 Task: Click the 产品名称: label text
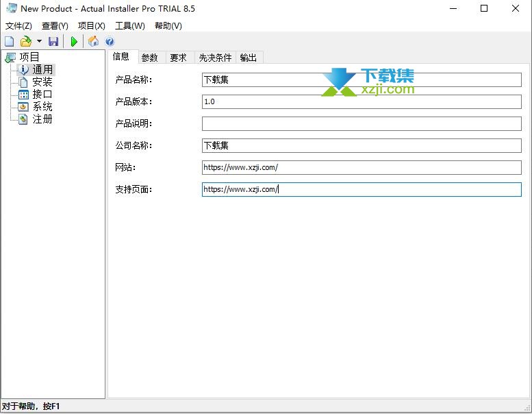[x=134, y=80]
